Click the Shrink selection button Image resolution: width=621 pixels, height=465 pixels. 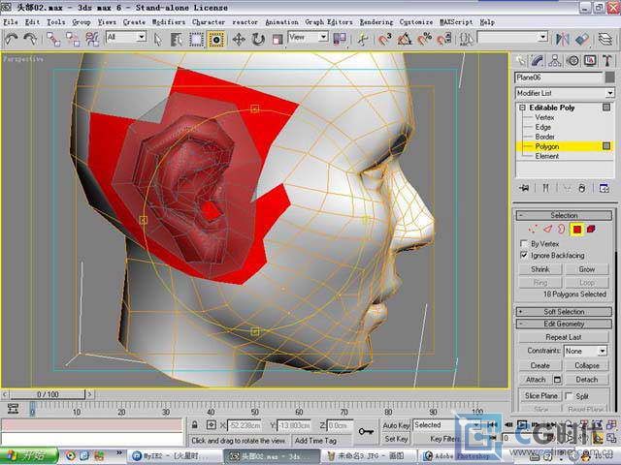pyautogui.click(x=540, y=269)
